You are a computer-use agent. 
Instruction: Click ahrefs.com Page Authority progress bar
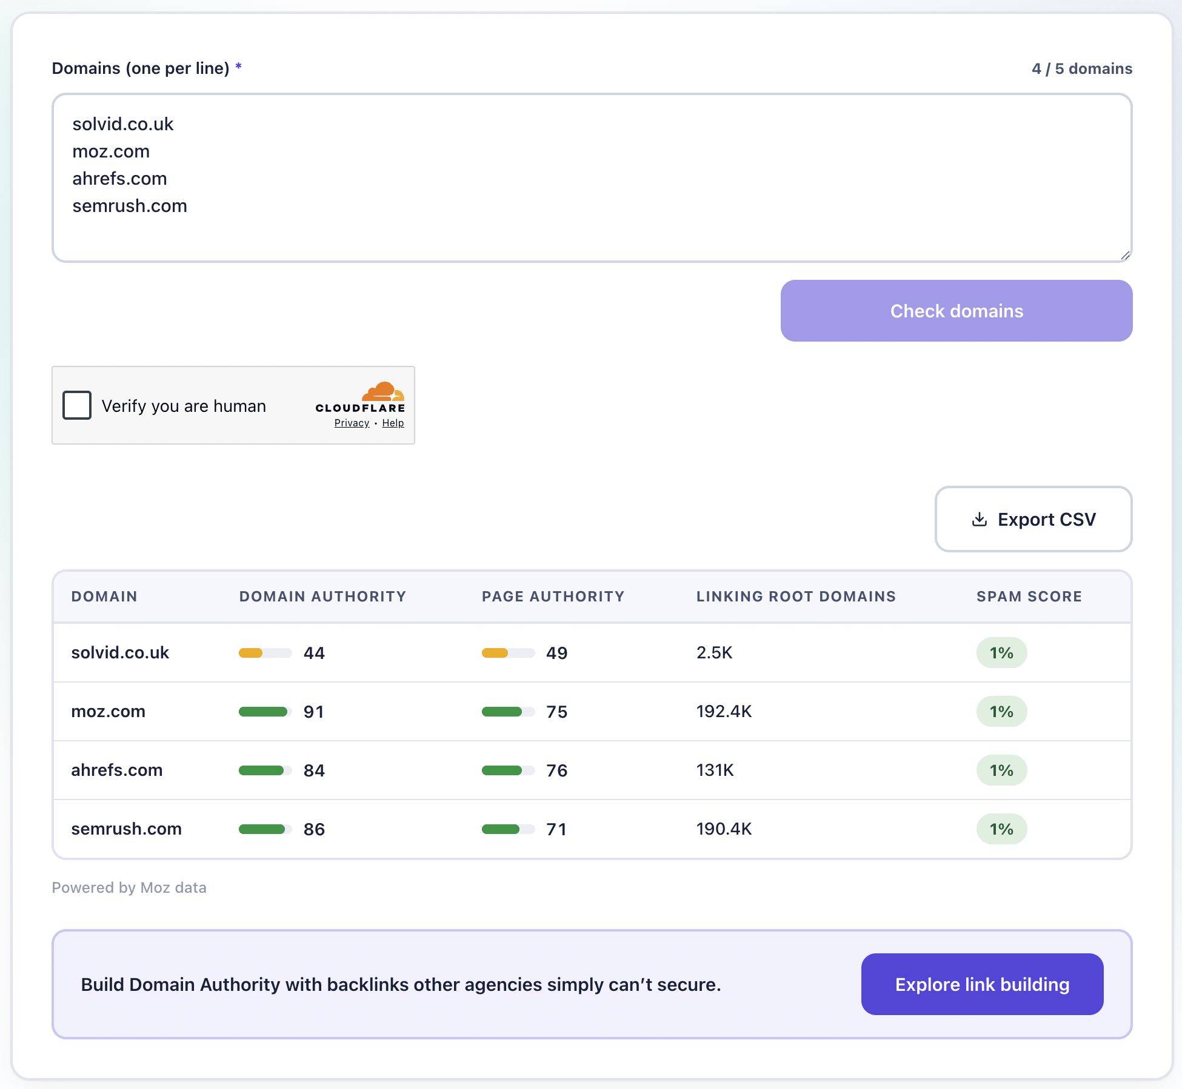point(509,770)
